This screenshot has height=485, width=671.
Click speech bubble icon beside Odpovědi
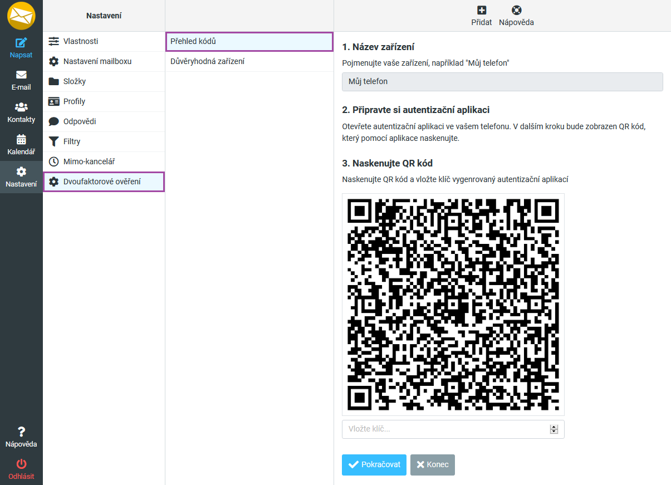pyautogui.click(x=53, y=121)
